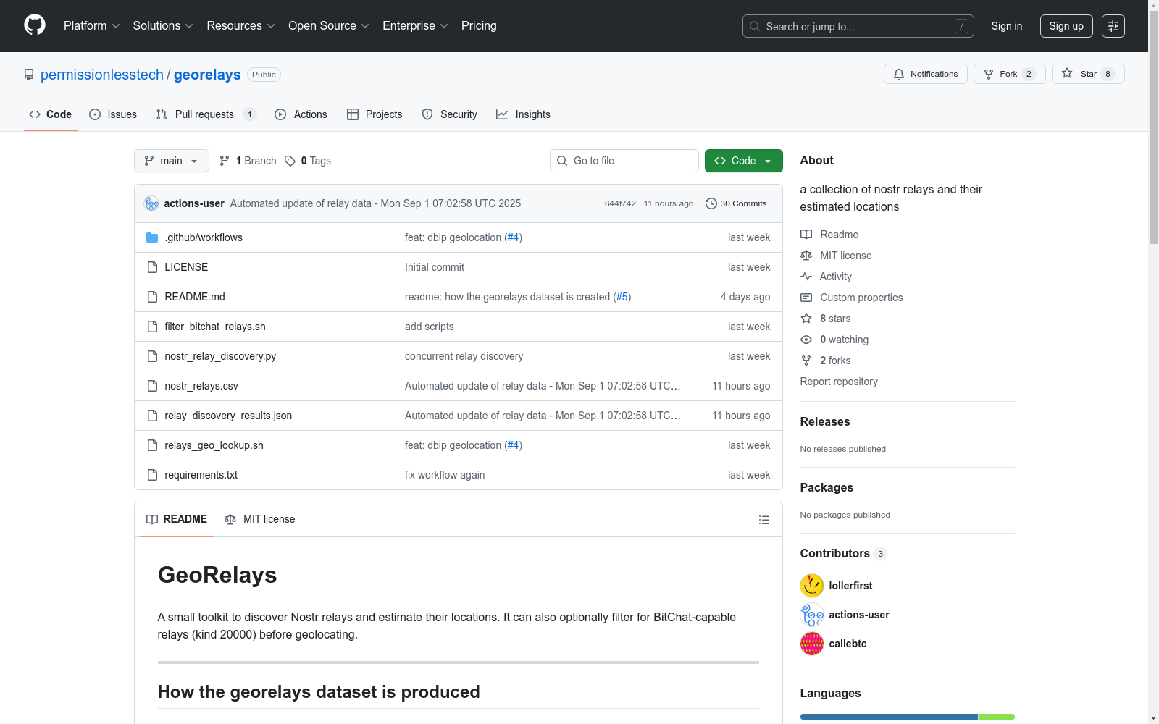This screenshot has width=1159, height=724.
Task: Click the repository icon beside permissionlesstech
Action: [29, 75]
